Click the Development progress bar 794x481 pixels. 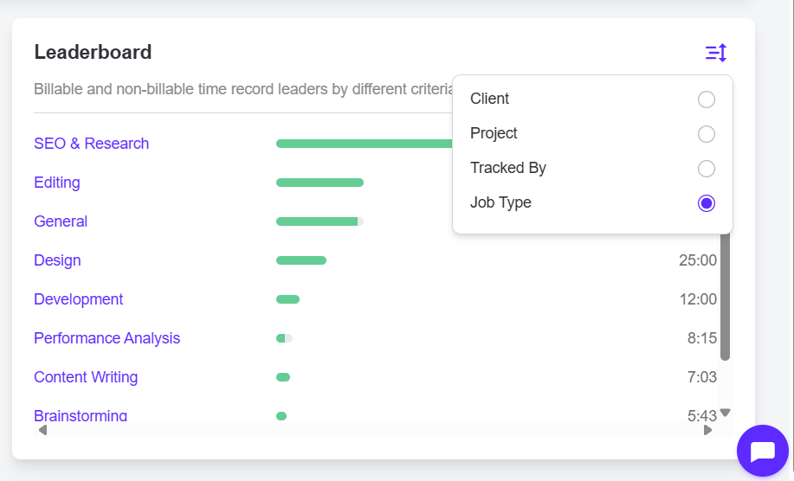coord(287,299)
